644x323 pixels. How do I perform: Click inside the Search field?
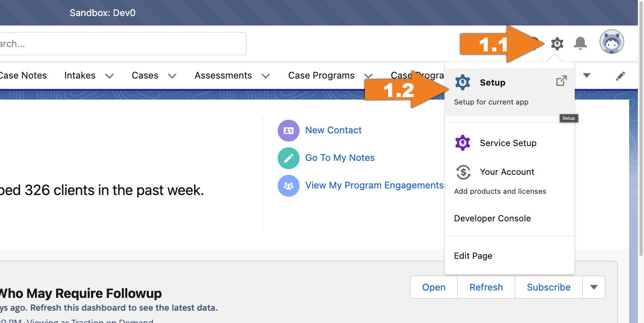124,43
